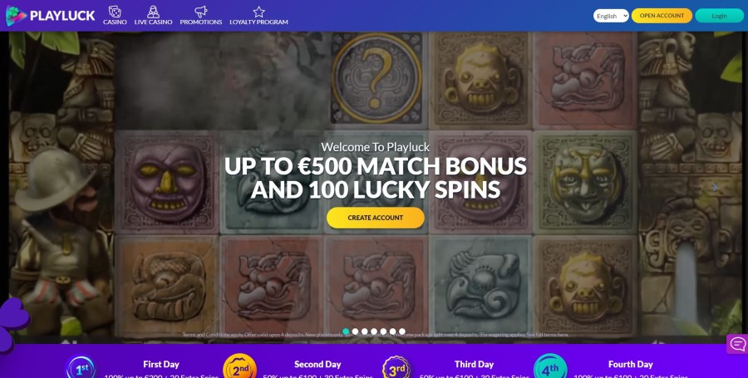Select the last carousel dot

tap(402, 331)
